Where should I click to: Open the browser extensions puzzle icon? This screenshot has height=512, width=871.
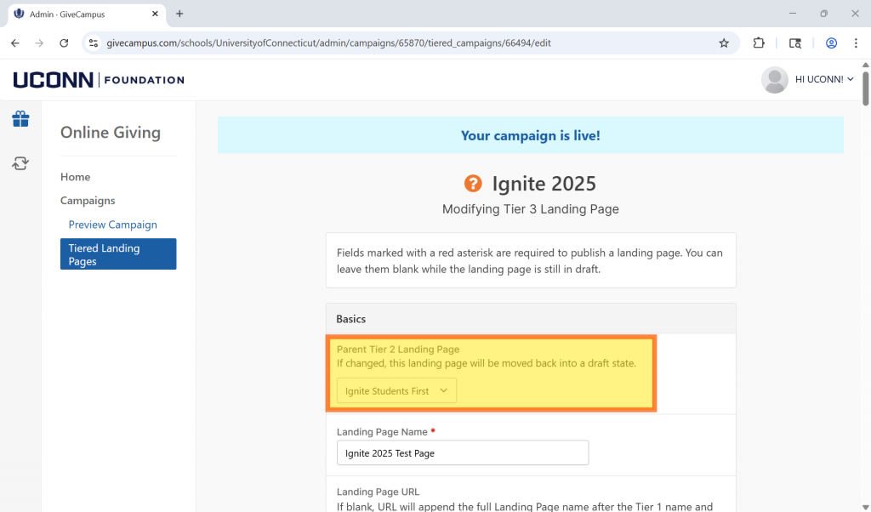click(759, 43)
